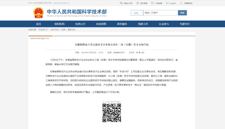Set font size to 中
This screenshot has height=129, width=225.
[x=139, y=53]
